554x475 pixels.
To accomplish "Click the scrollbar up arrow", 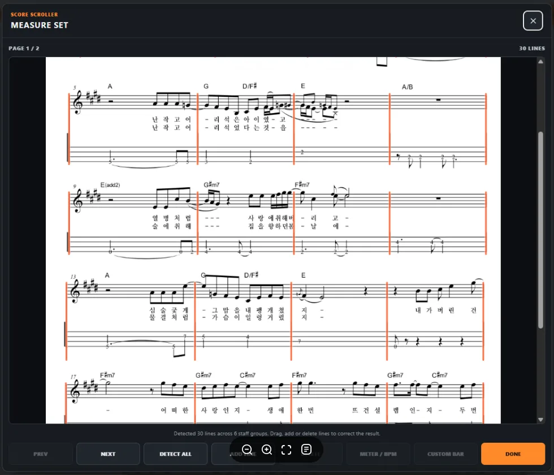I will [x=540, y=62].
